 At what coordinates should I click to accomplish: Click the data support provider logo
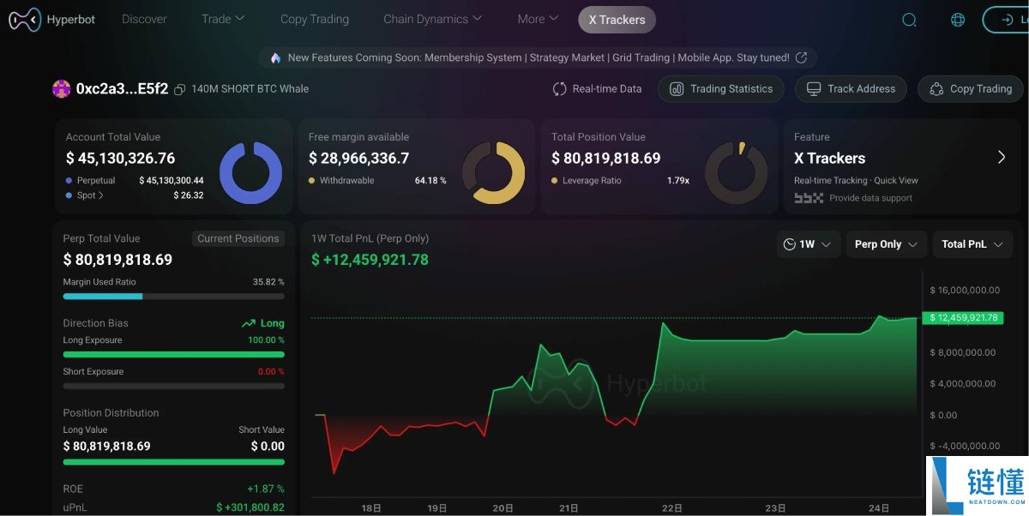pyautogui.click(x=809, y=198)
